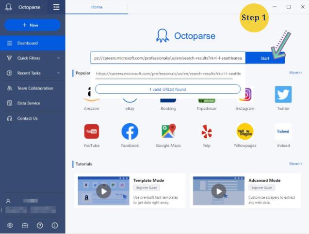The width and height of the screenshot is (309, 234).
Task: Expand the Recent Tasks chevron
Action: click(58, 73)
